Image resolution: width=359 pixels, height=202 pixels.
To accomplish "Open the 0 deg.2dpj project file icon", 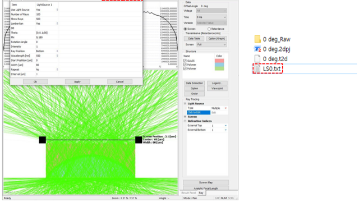I will 257,49.
